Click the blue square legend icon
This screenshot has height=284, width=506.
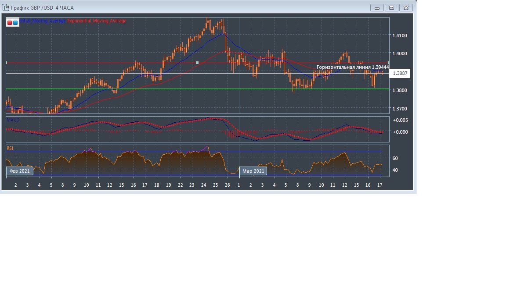click(x=16, y=23)
